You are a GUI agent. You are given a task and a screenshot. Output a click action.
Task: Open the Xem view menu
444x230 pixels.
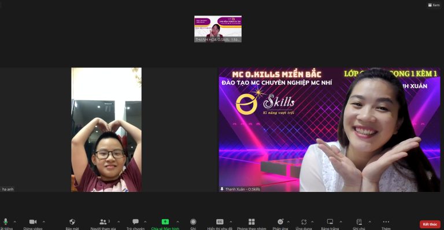click(434, 5)
